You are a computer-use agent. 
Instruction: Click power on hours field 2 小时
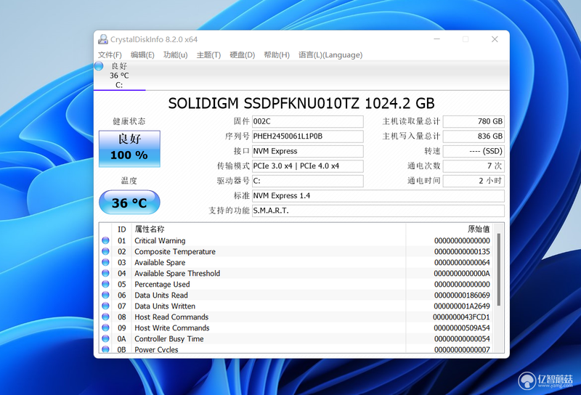click(474, 181)
